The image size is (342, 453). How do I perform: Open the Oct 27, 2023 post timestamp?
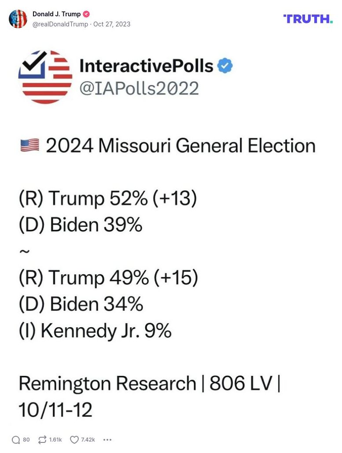112,24
